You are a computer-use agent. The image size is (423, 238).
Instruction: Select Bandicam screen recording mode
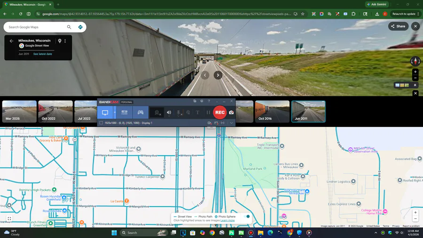(x=105, y=112)
